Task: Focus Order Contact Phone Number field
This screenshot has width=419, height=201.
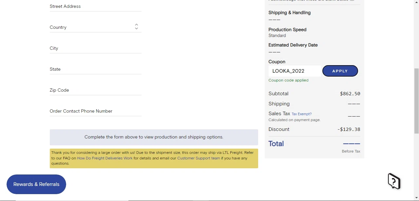Action: 95,111
